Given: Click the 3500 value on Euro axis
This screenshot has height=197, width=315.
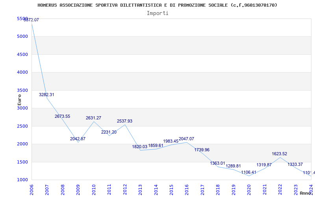Looking at the screenshot, I should pos(22,90).
